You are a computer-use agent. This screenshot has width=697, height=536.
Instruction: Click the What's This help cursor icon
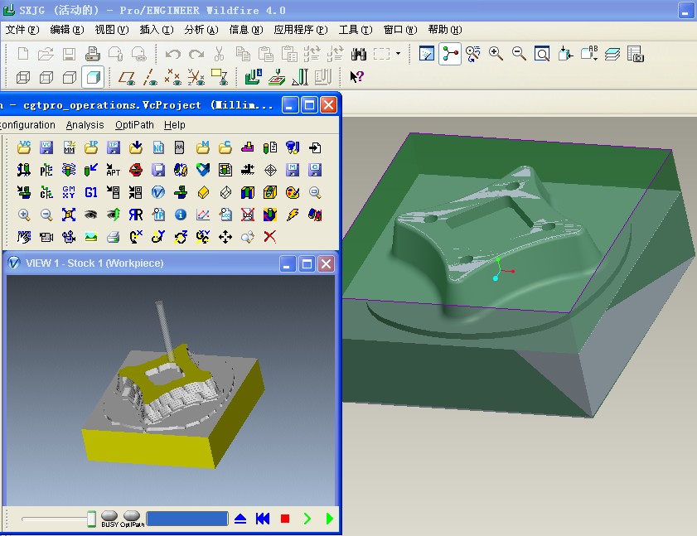(x=356, y=77)
